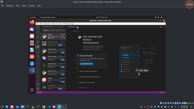Install the autoDocstring extension
This screenshot has height=109, width=194.
pos(63,67)
